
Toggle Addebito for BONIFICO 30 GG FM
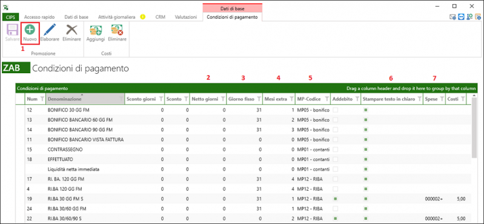[x=335, y=110]
